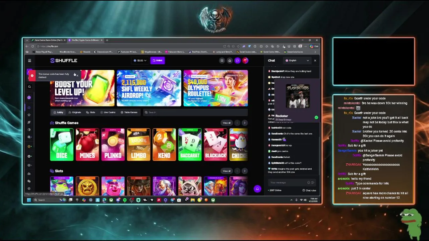Screen dimensions: 429x241
Task: Open emoji picker in chat input
Action: pos(309,182)
